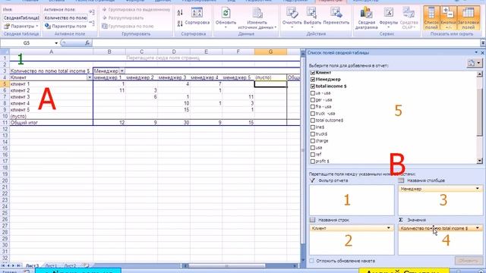
Task: Open the Сортировка sort dialog
Action: click(197, 16)
